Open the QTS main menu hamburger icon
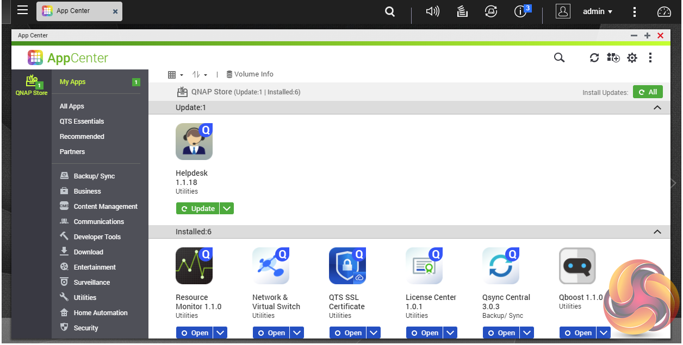Image resolution: width=683 pixels, height=345 pixels. 22,10
